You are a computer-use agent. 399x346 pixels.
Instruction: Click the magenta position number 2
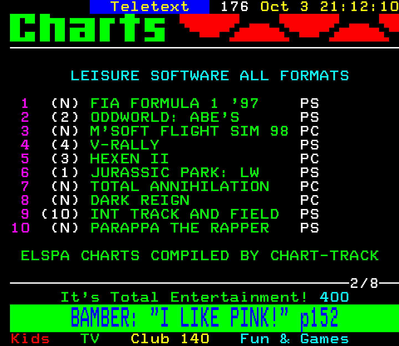25,117
